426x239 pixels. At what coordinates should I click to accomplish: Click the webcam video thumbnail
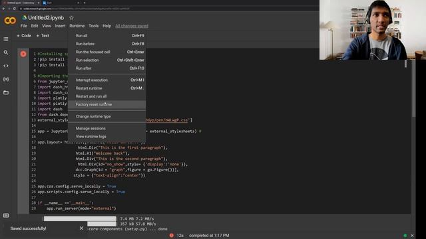coord(373,30)
